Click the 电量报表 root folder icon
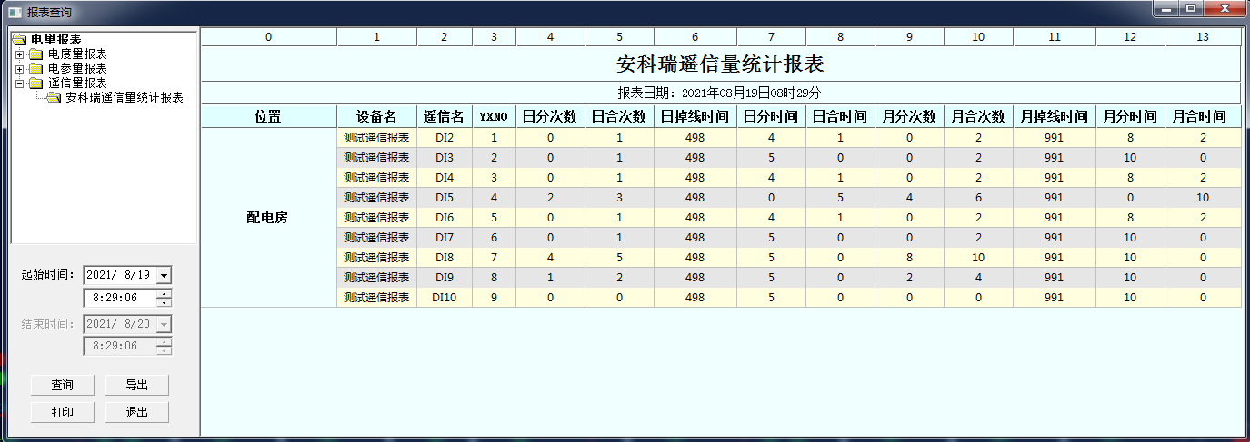 coord(19,40)
